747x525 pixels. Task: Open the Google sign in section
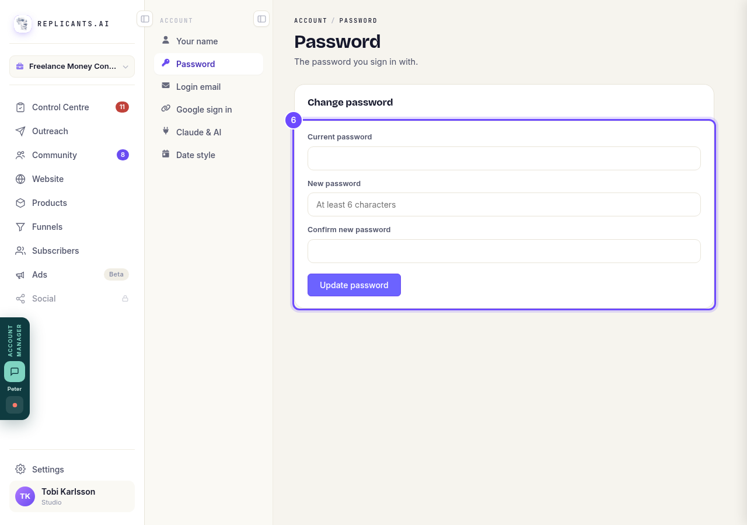tap(208, 110)
